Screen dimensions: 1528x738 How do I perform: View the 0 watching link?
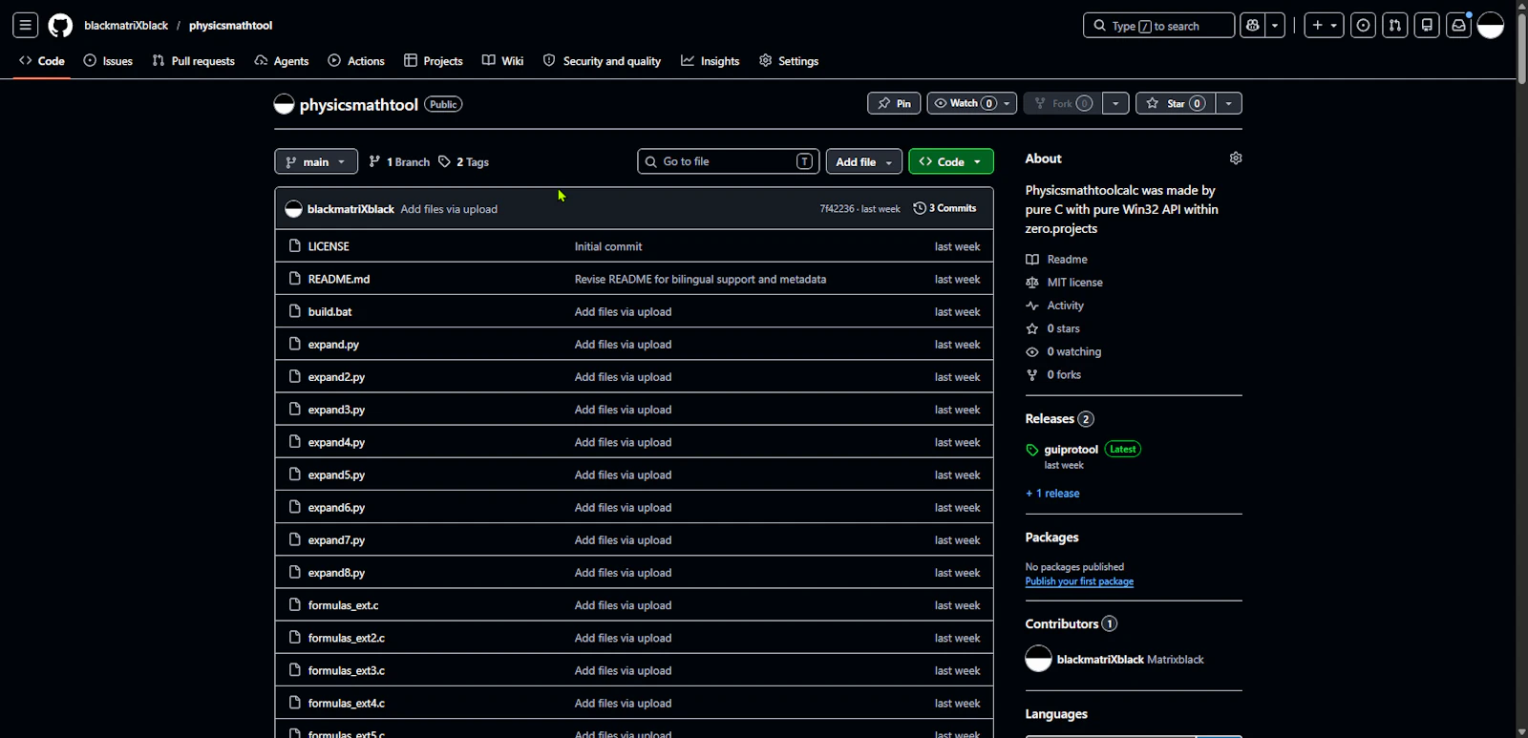pyautogui.click(x=1063, y=351)
